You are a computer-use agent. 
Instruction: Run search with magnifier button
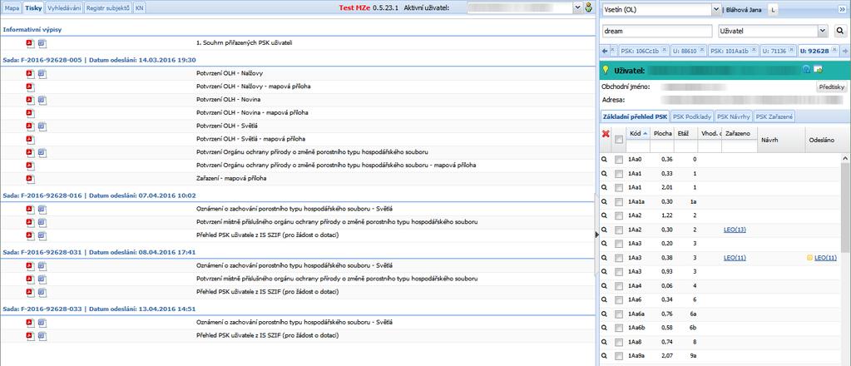839,32
